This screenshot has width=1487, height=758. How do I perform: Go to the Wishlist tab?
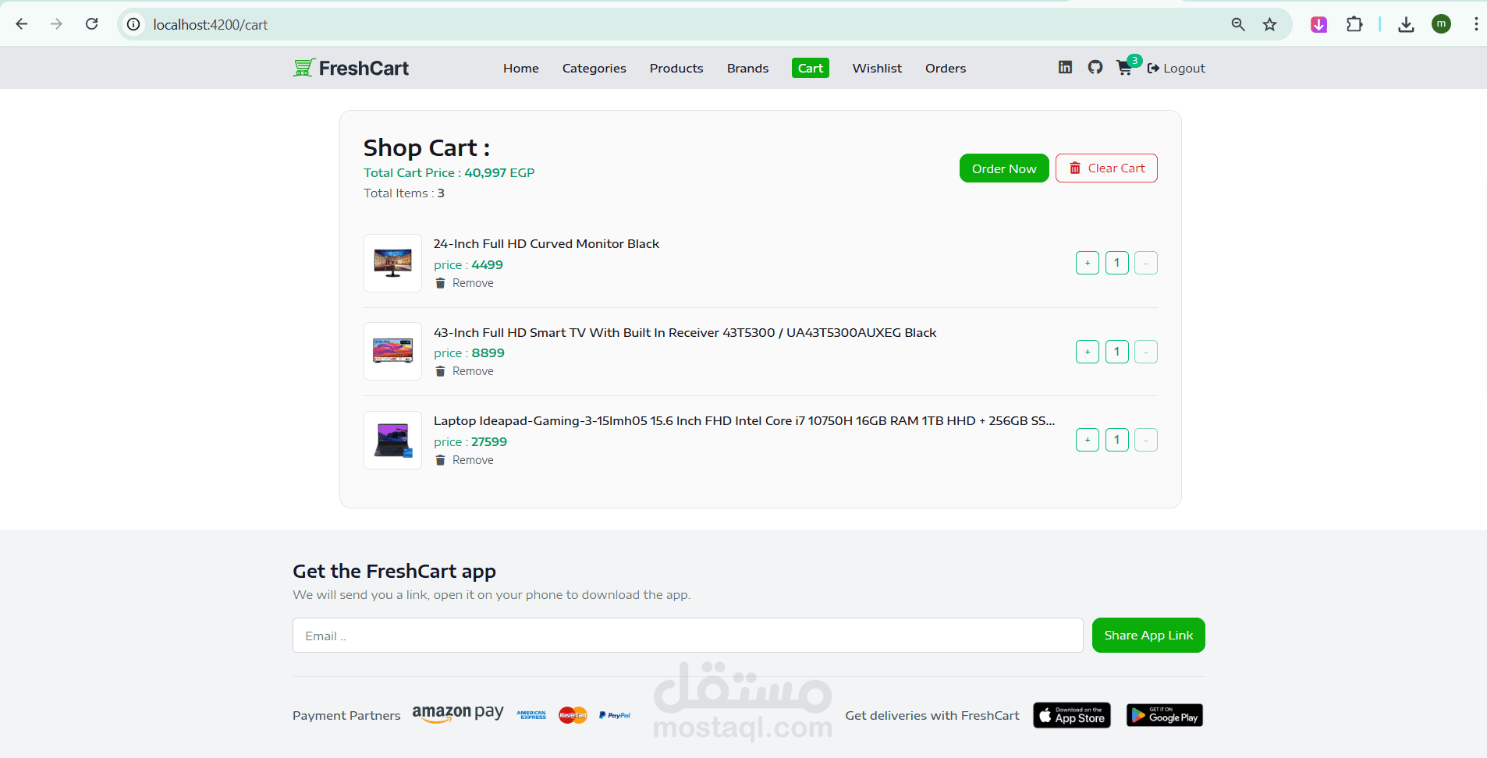click(877, 69)
